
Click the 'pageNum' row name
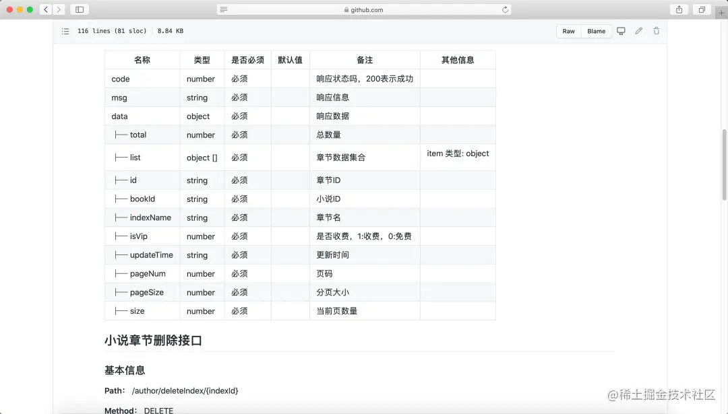click(148, 273)
